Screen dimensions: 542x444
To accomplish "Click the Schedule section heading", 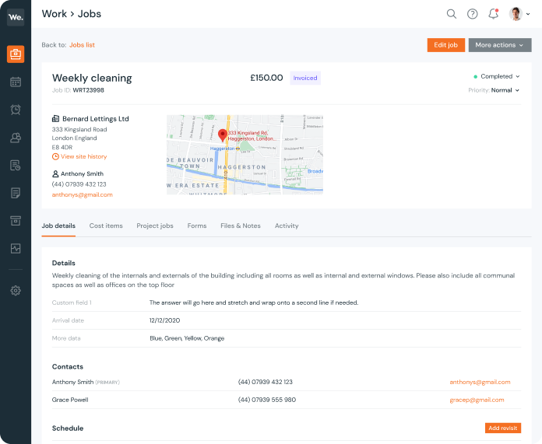I will click(68, 428).
